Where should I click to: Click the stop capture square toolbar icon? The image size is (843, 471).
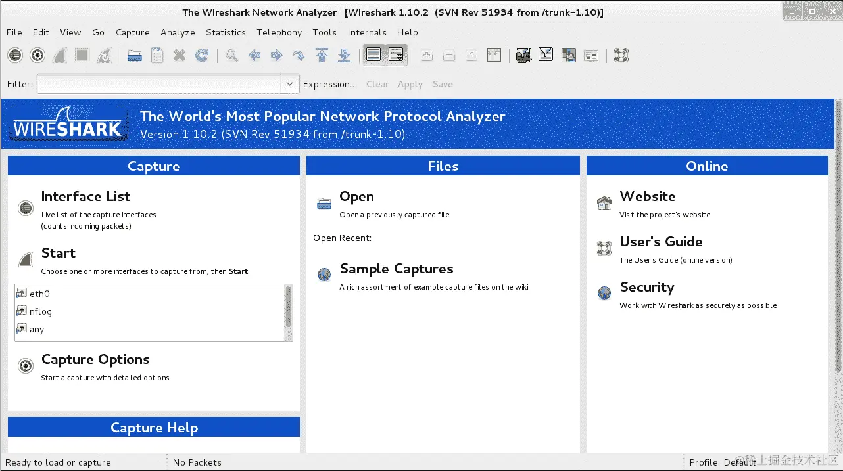(82, 55)
